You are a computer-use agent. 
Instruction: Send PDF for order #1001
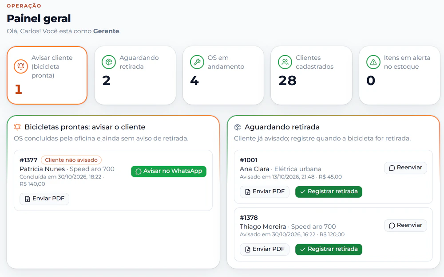(265, 191)
